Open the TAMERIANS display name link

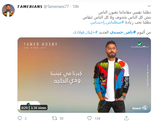(x=30, y=7)
